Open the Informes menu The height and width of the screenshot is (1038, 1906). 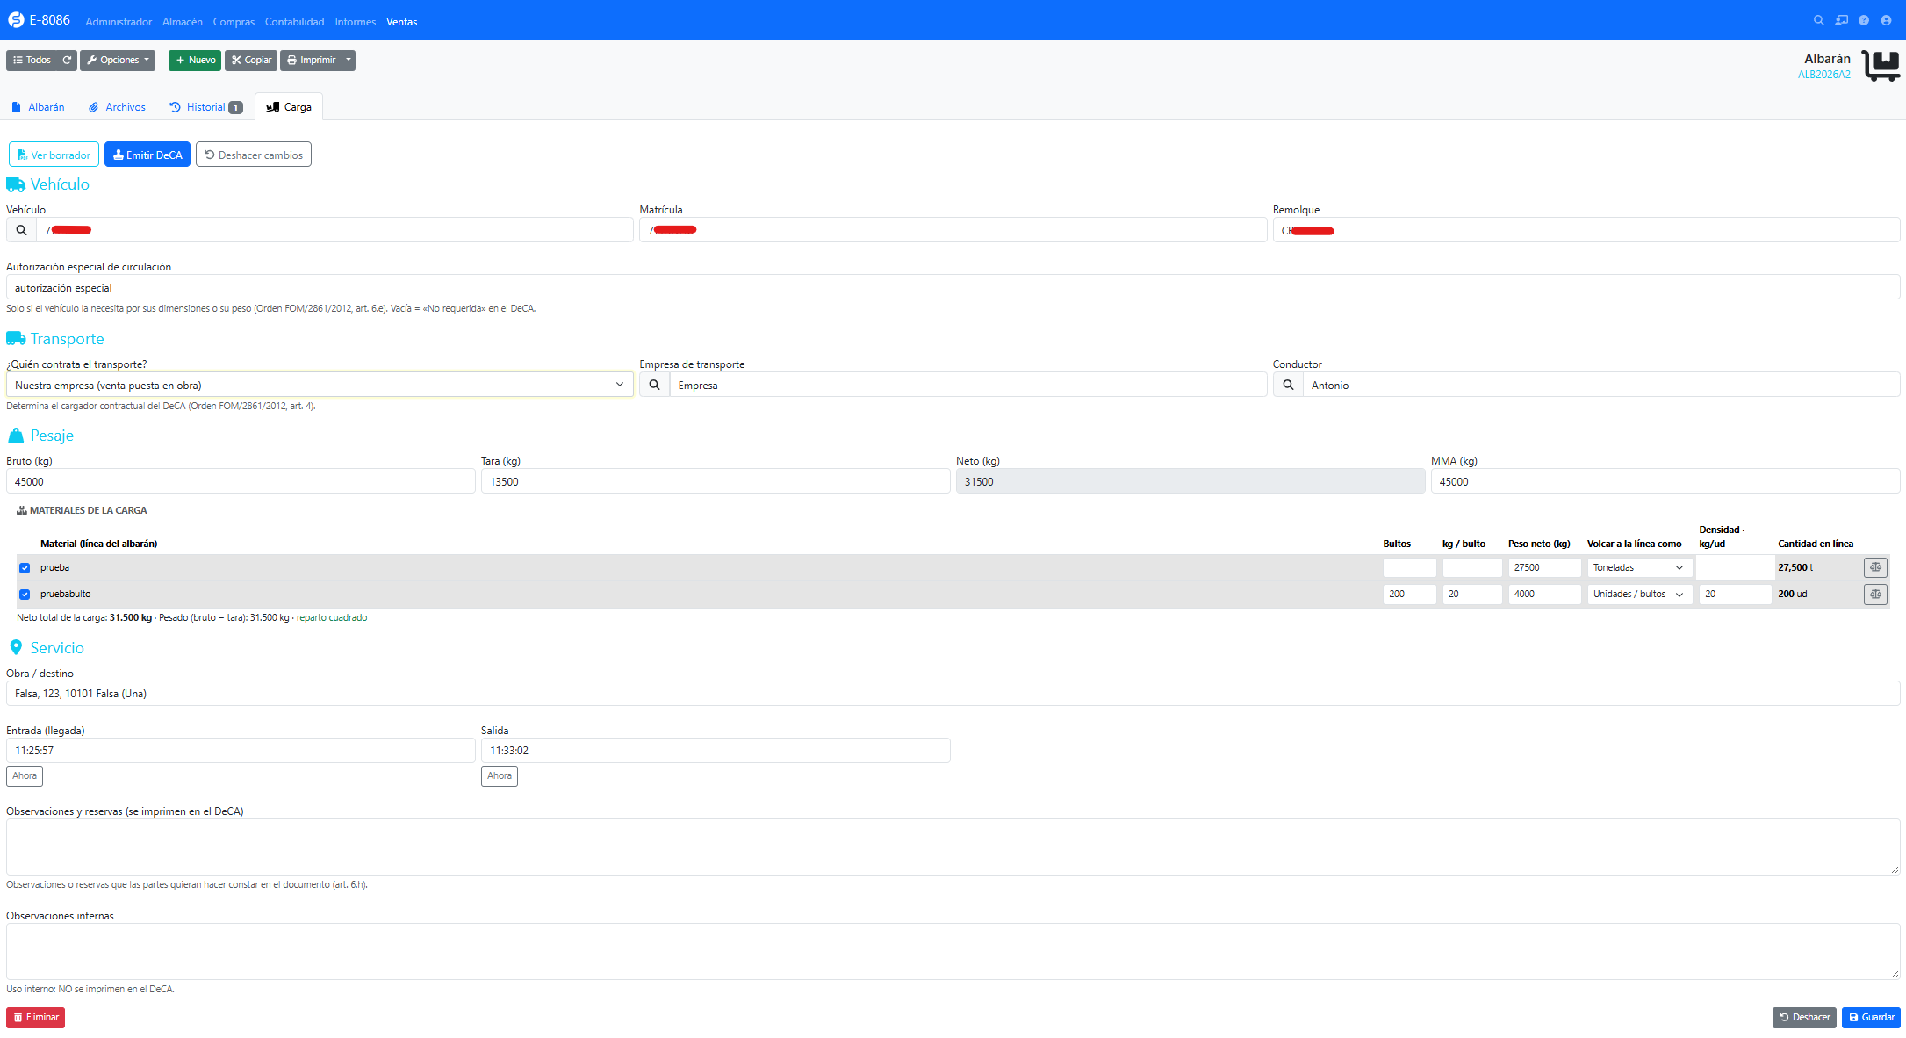[355, 22]
